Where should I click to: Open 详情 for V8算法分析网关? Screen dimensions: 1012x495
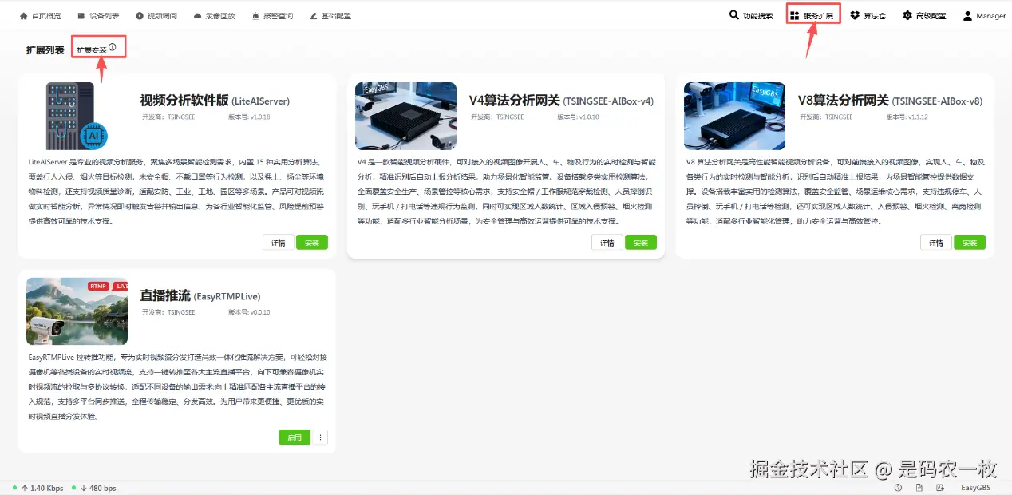[936, 243]
